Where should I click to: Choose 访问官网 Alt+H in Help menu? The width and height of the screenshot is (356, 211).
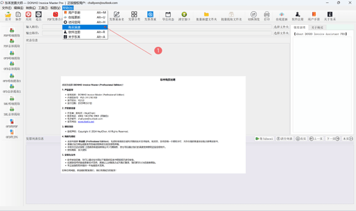[85, 22]
